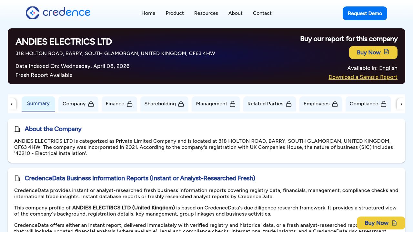Click document icon in floating Buy Now button
This screenshot has height=232, width=413.
(394, 223)
